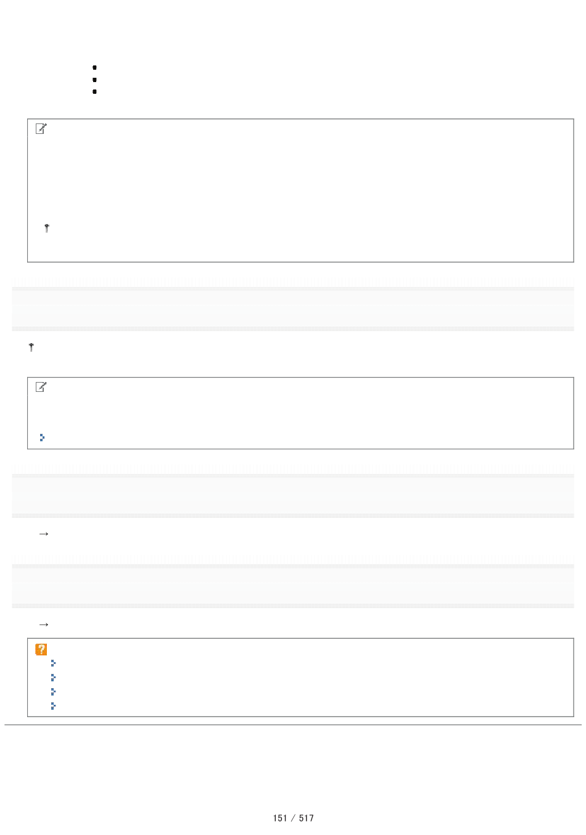
Task: Click the last blue arrow in the question mark box
Action: (x=54, y=706)
